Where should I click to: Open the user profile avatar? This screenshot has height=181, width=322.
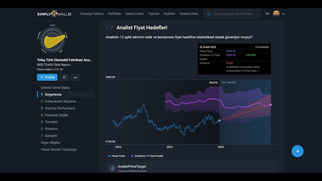point(276,14)
